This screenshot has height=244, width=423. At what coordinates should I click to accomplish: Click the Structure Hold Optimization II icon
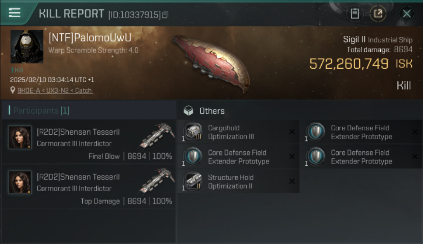(193, 181)
